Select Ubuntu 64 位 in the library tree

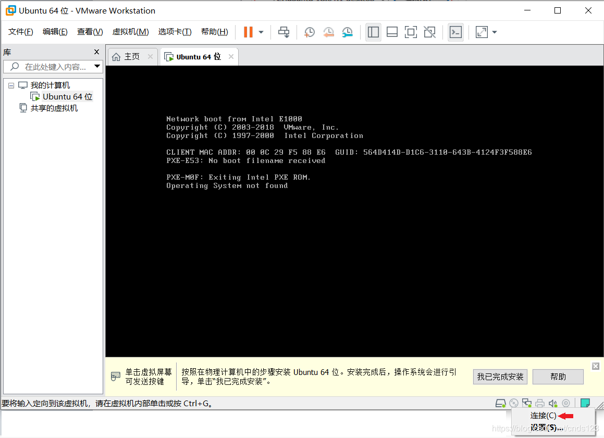coord(67,96)
